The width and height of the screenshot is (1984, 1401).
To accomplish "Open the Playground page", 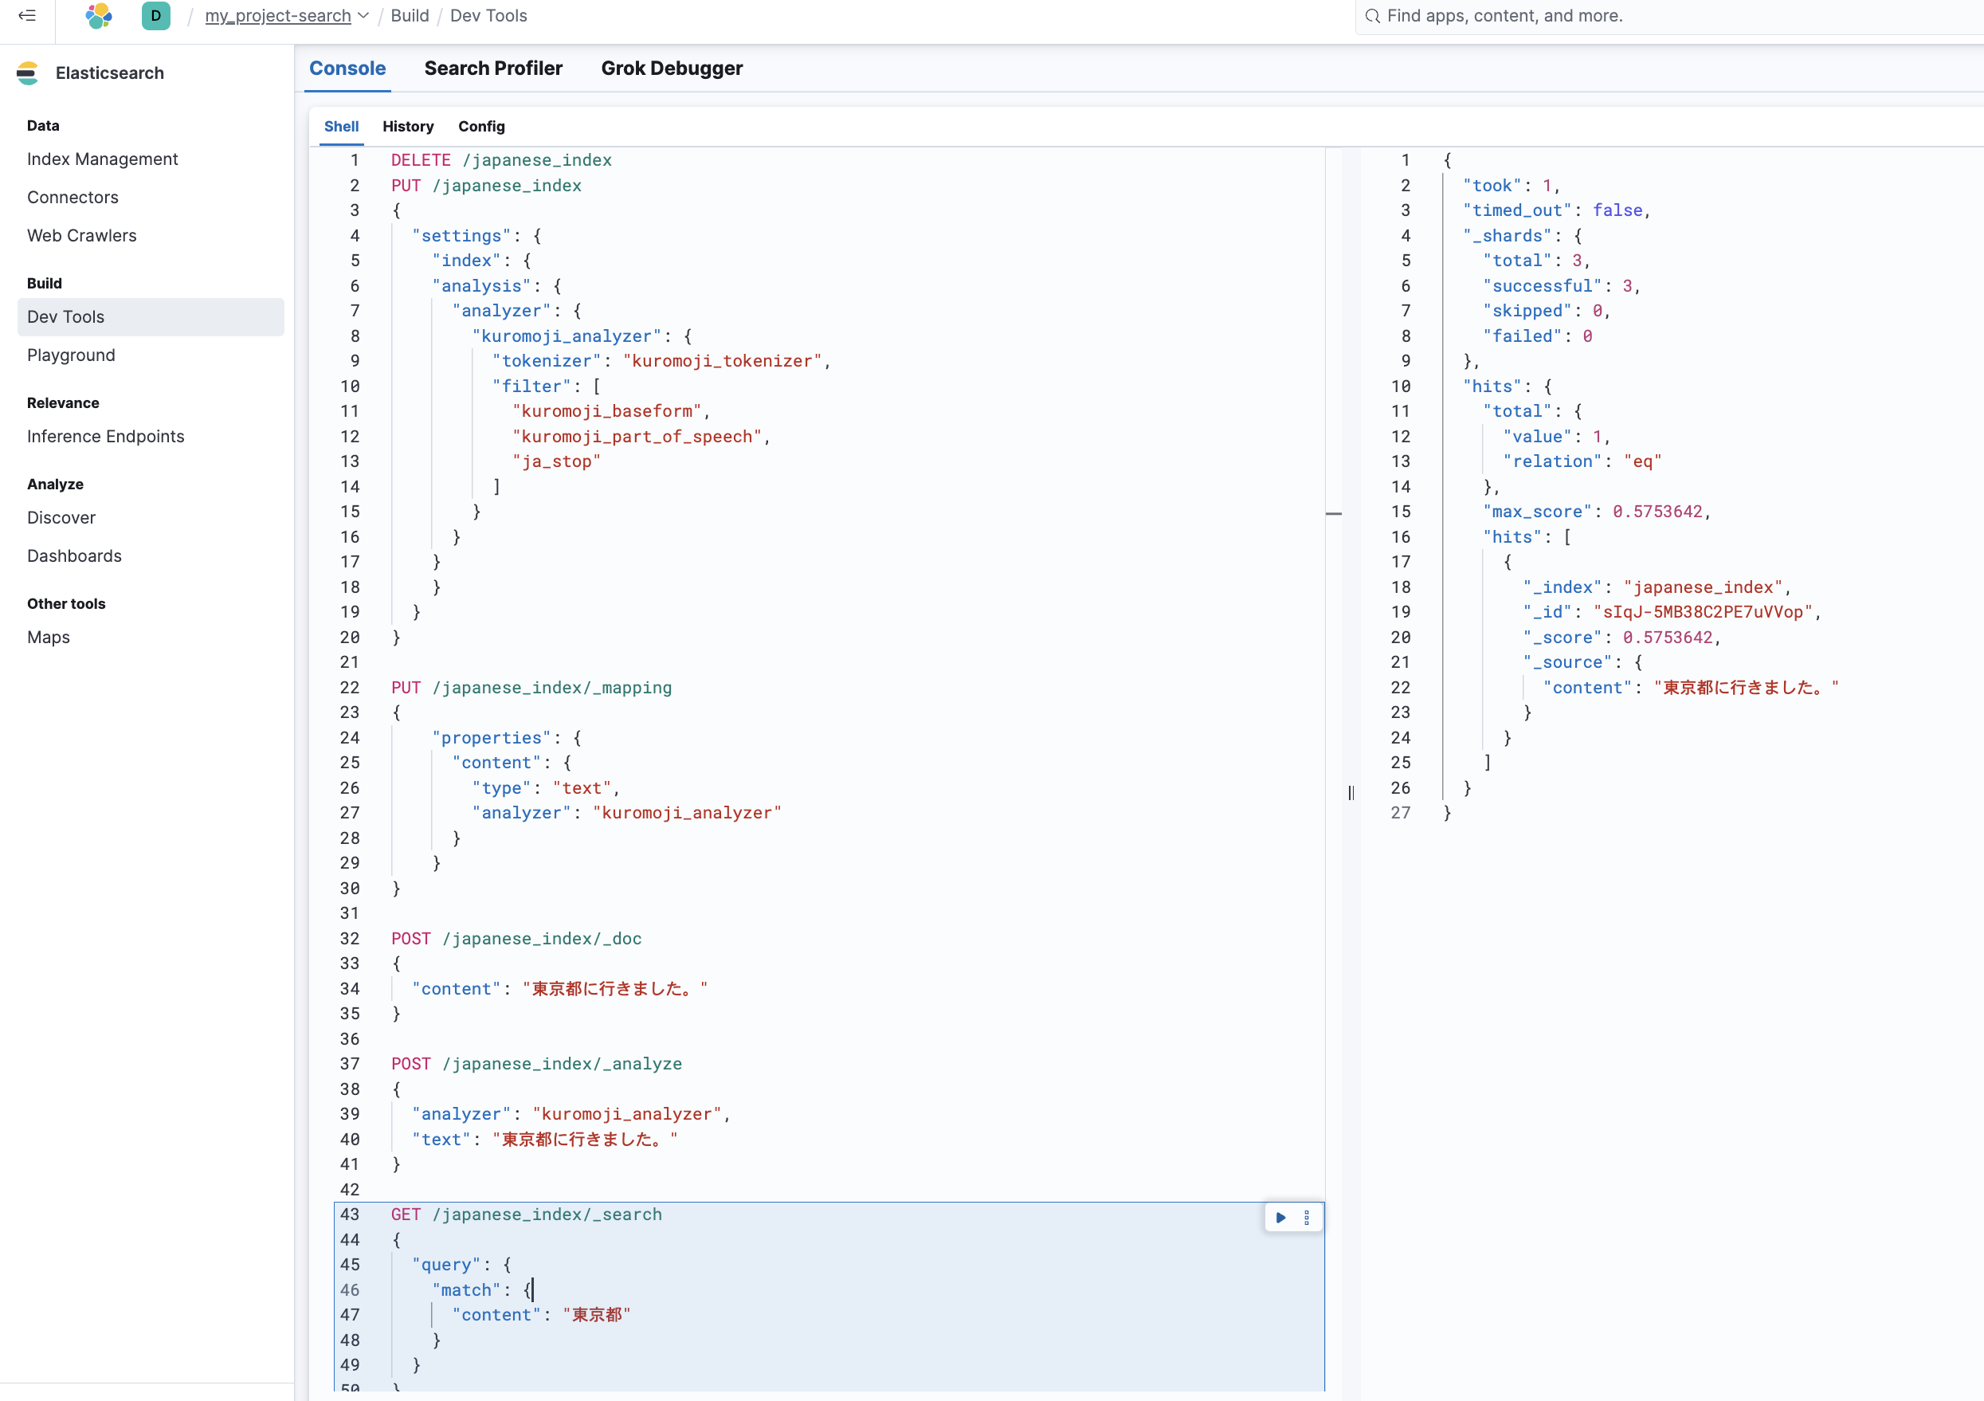I will pos(71,355).
